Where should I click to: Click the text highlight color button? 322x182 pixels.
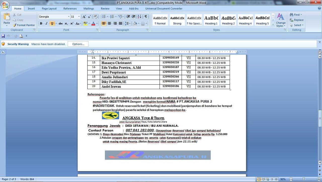(85, 23)
